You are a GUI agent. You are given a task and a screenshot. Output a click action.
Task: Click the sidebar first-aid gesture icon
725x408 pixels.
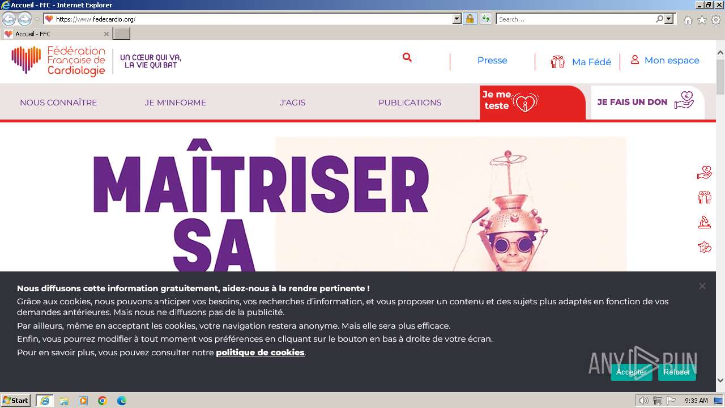coord(705,222)
